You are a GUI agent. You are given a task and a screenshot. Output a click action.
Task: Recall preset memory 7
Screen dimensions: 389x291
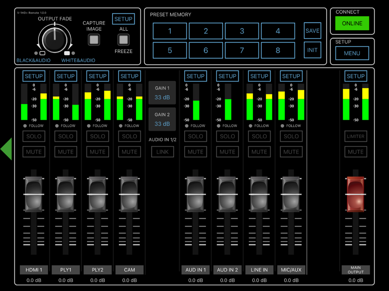click(x=242, y=50)
